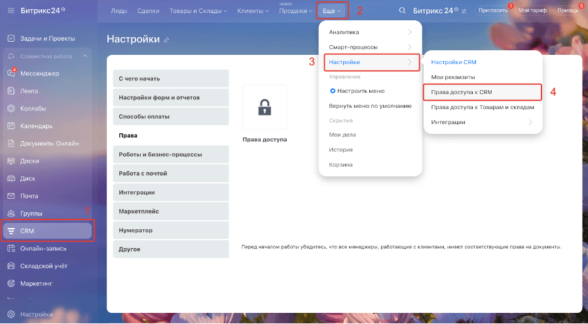Click the Calendar sidebar icon
This screenshot has width=588, height=324.
click(x=11, y=126)
